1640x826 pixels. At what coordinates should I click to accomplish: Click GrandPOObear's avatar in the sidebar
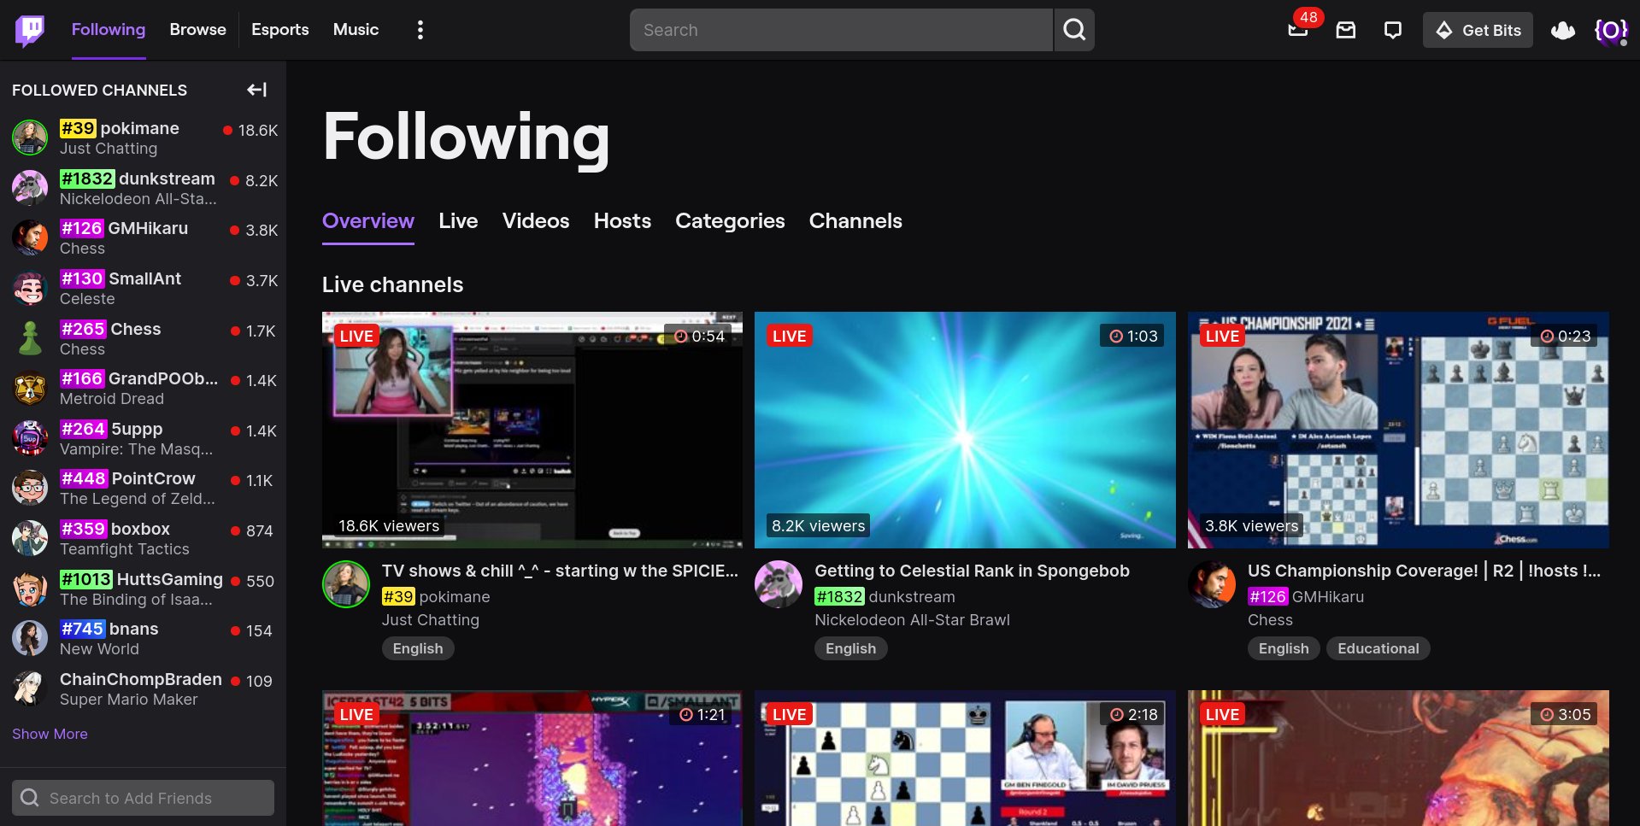[x=30, y=388]
